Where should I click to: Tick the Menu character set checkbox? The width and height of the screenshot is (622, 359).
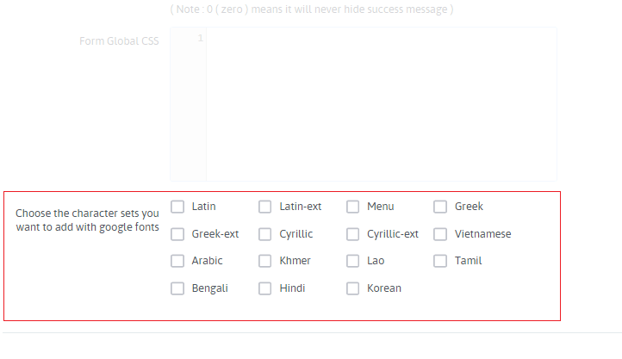(353, 207)
